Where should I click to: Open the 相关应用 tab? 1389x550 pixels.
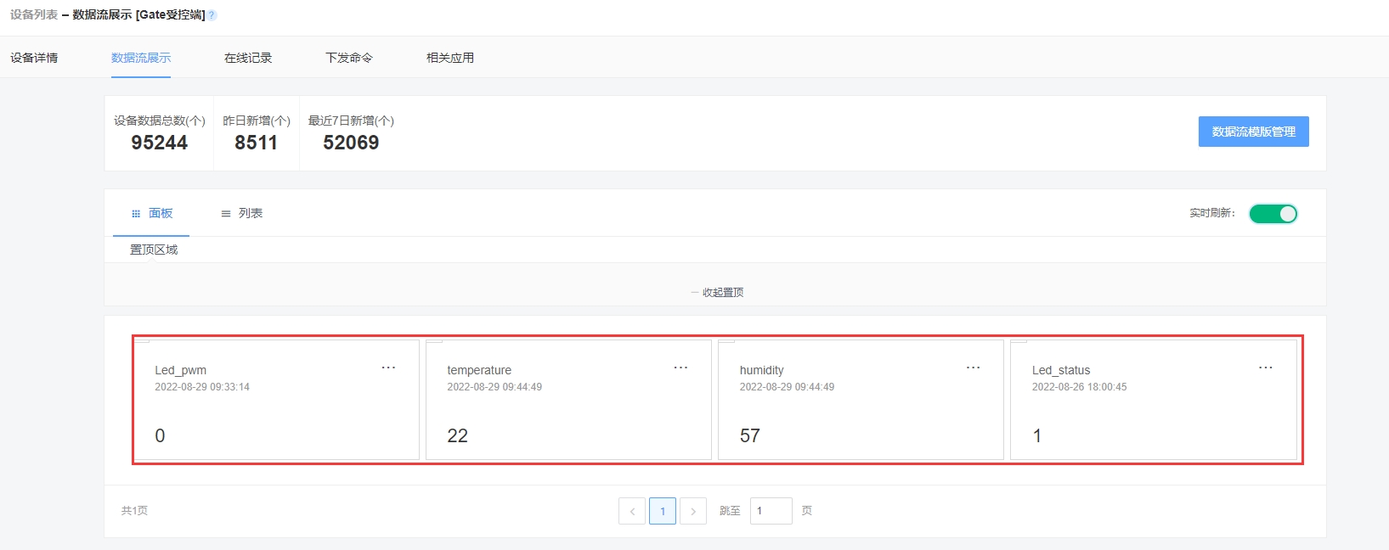tap(450, 58)
